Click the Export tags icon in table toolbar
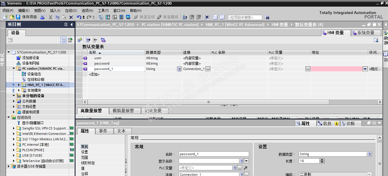This screenshot has width=388, height=176. (x=88, y=40)
